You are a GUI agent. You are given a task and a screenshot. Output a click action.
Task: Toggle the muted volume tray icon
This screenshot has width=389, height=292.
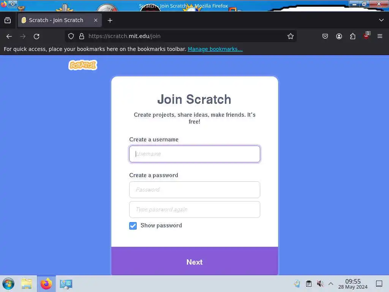pos(320,284)
